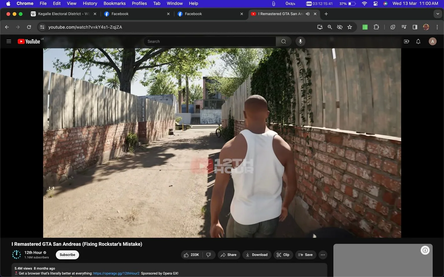The width and height of the screenshot is (444, 277).
Task: Open the tab search dropdown arrow
Action: pos(438,14)
